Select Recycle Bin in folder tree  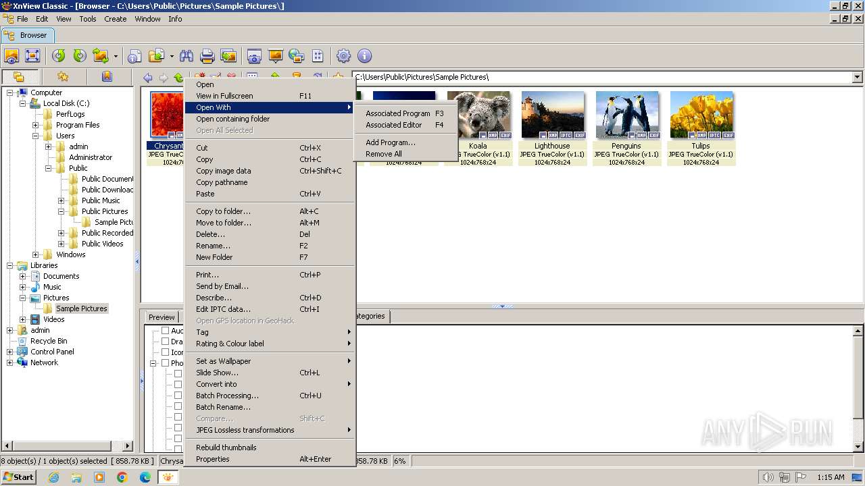[x=49, y=341]
